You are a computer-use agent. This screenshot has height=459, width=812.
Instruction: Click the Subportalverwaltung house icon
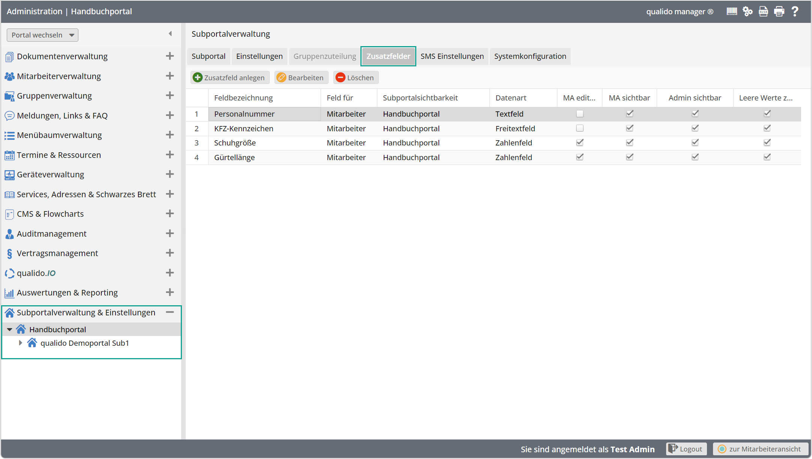point(9,312)
